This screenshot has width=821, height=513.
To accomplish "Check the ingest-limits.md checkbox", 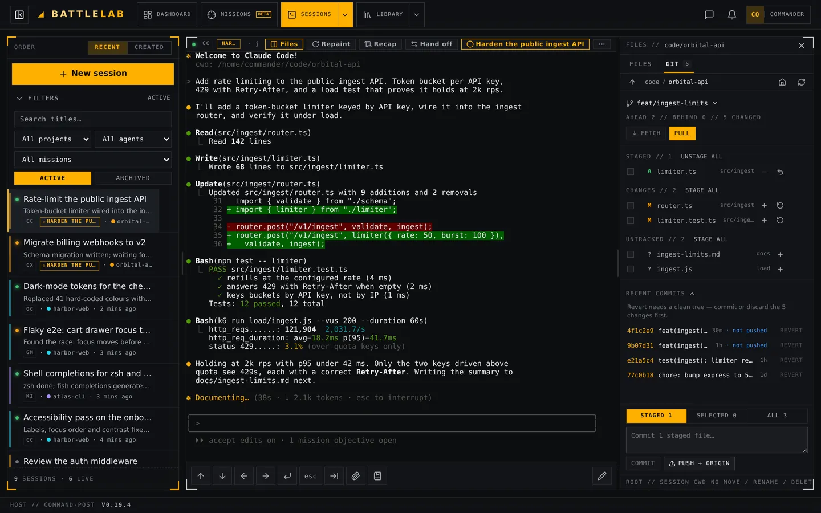I will tap(631, 254).
